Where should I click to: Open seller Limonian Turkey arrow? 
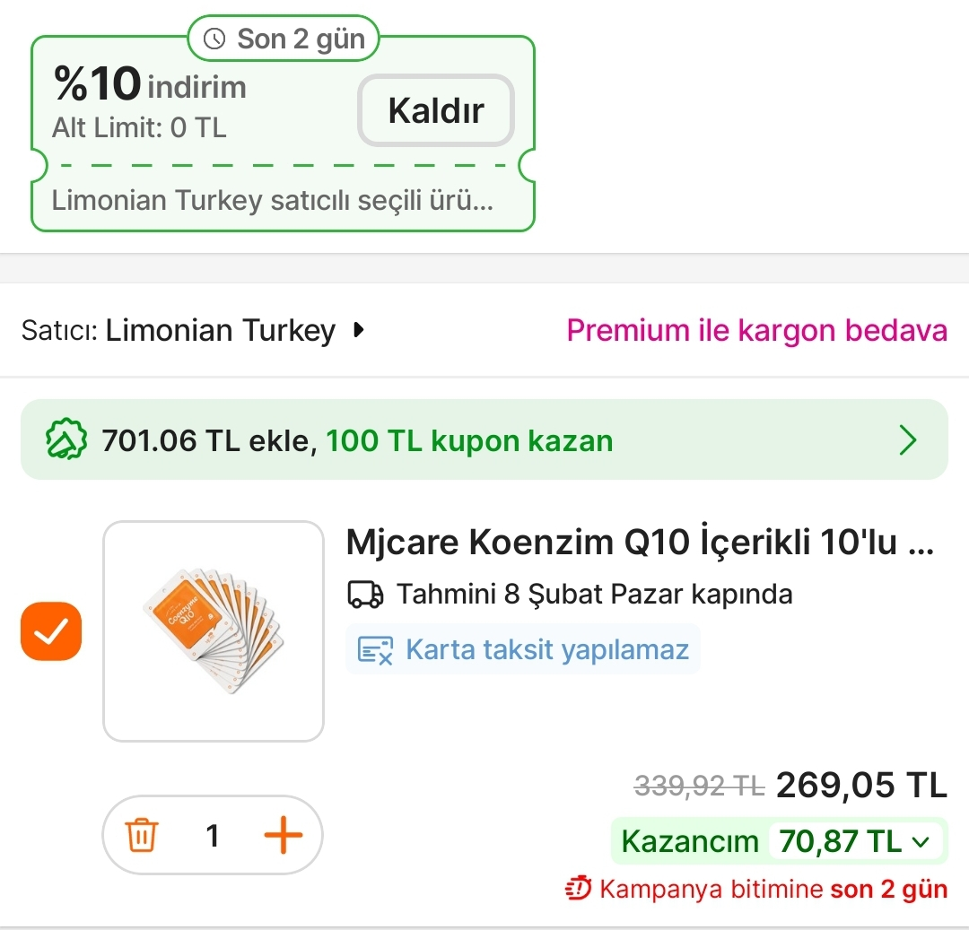359,330
